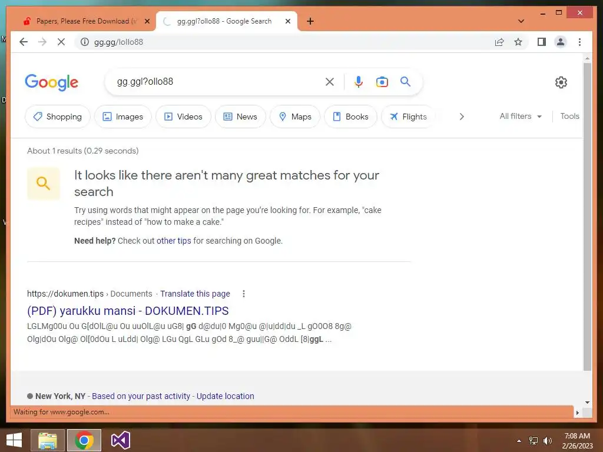
Task: Click 'About 1 results' stats text
Action: point(82,151)
